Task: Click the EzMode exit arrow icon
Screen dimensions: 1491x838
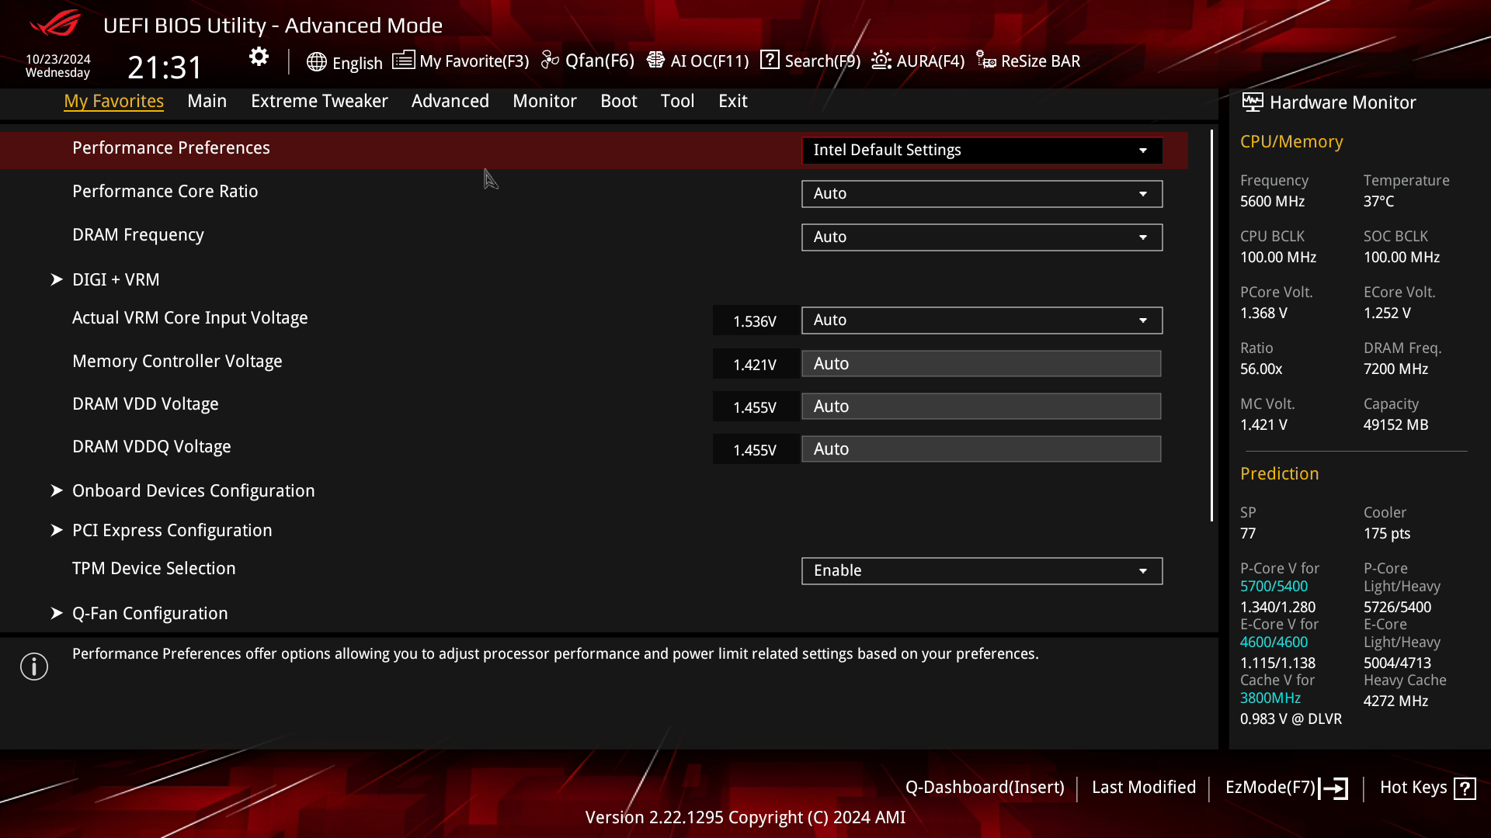Action: click(1333, 788)
